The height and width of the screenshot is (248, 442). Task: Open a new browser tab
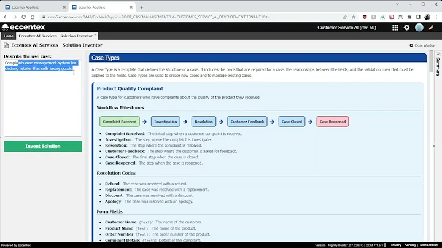click(142, 7)
